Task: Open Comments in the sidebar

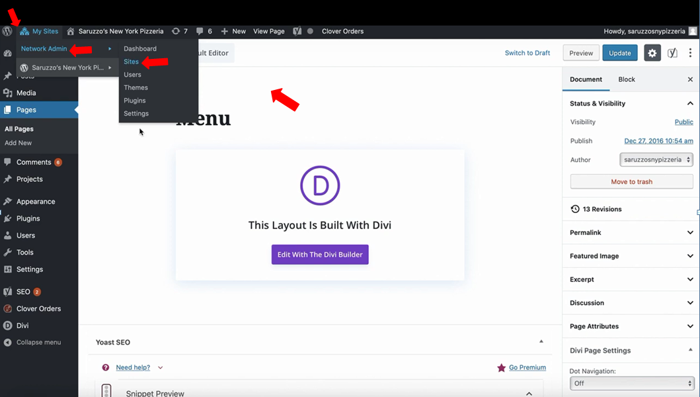Action: pos(34,162)
